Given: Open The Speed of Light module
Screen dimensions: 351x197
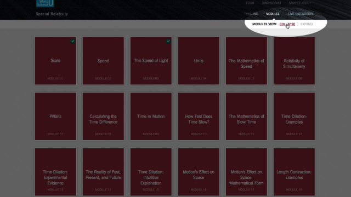Looking at the screenshot, I should 151,61.
